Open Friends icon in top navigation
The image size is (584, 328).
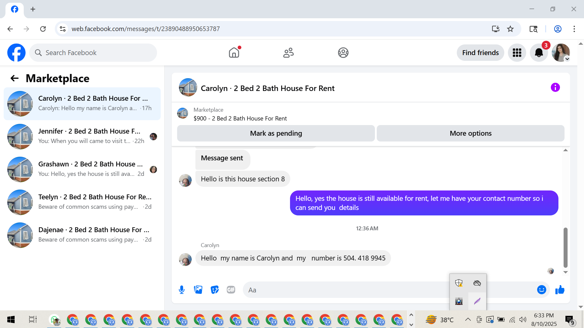click(289, 53)
